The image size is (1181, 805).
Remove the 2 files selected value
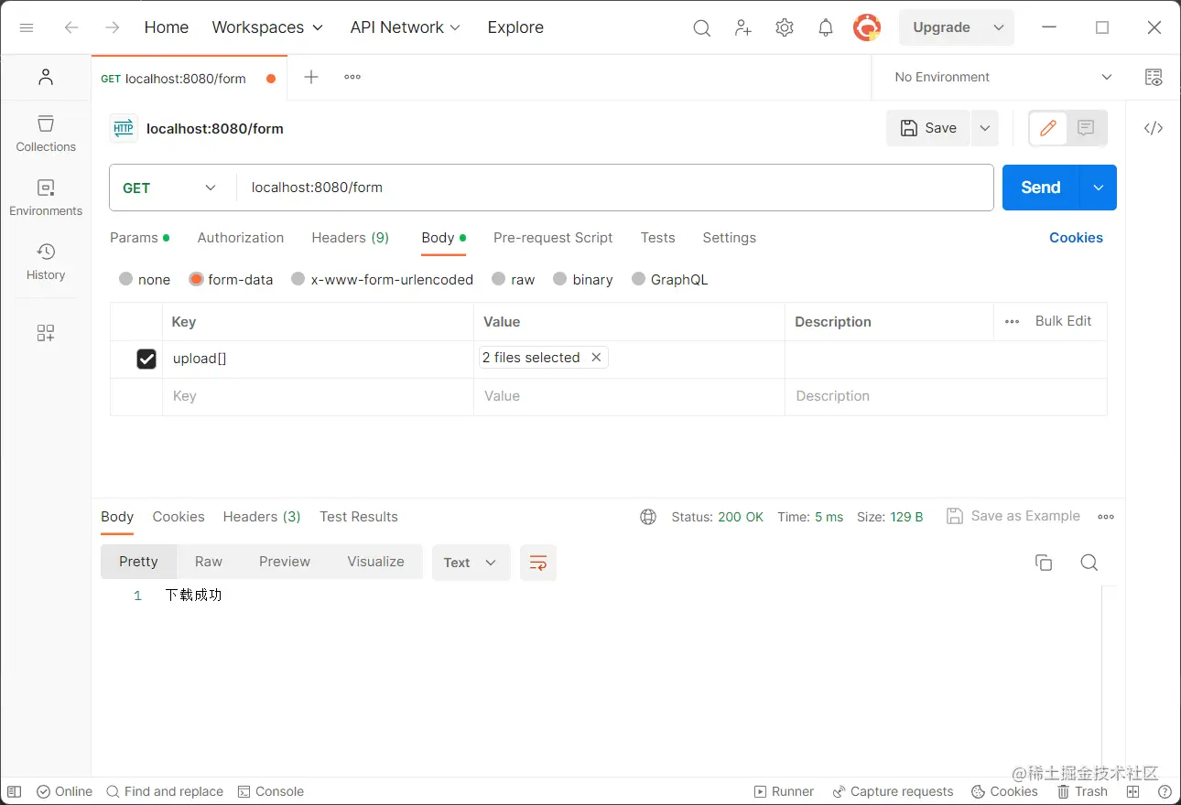tap(596, 358)
